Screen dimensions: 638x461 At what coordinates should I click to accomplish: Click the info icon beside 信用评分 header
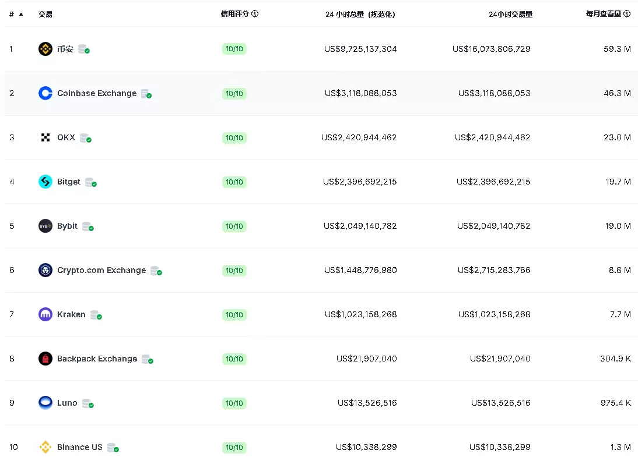tap(255, 13)
